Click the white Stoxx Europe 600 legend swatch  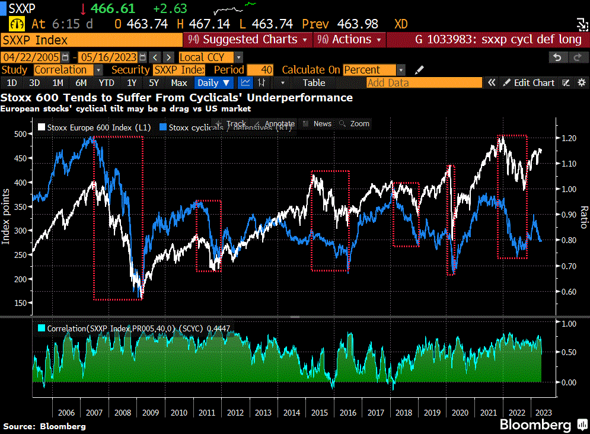(42, 127)
